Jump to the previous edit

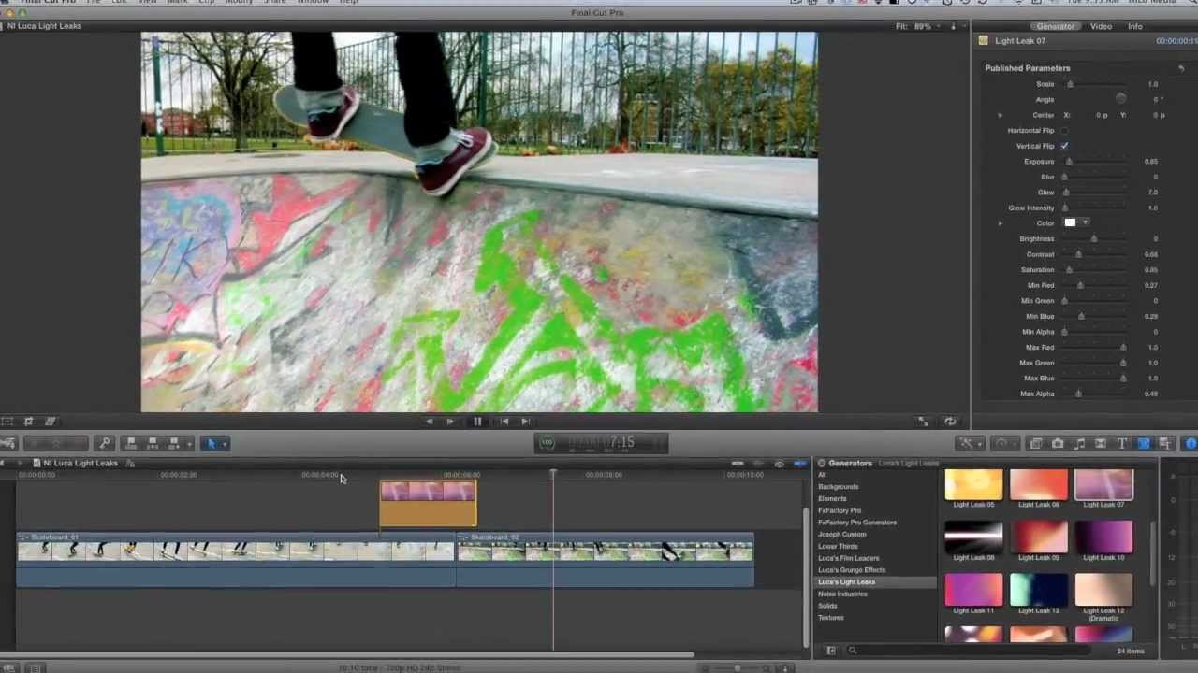coord(504,422)
